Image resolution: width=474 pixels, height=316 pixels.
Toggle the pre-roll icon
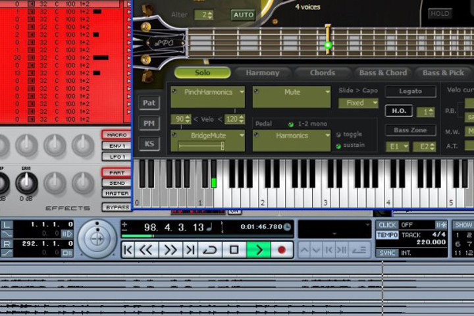[x=67, y=234]
